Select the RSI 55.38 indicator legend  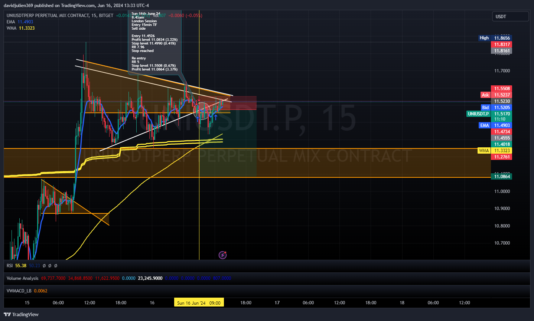coord(16,266)
